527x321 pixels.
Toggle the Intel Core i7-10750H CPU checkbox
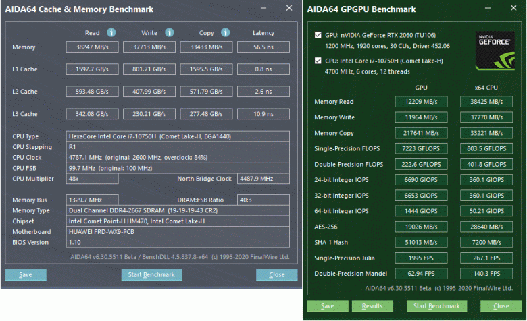point(318,60)
